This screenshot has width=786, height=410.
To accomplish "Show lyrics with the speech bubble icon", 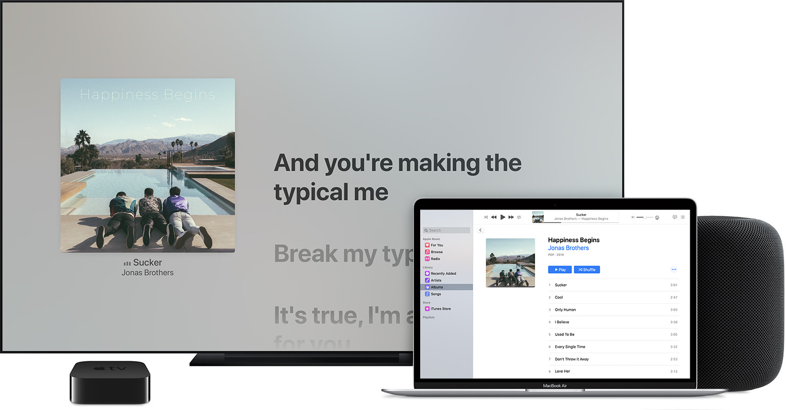I will (675, 217).
